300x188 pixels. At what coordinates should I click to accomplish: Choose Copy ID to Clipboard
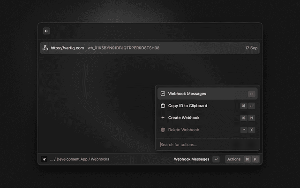(x=187, y=106)
